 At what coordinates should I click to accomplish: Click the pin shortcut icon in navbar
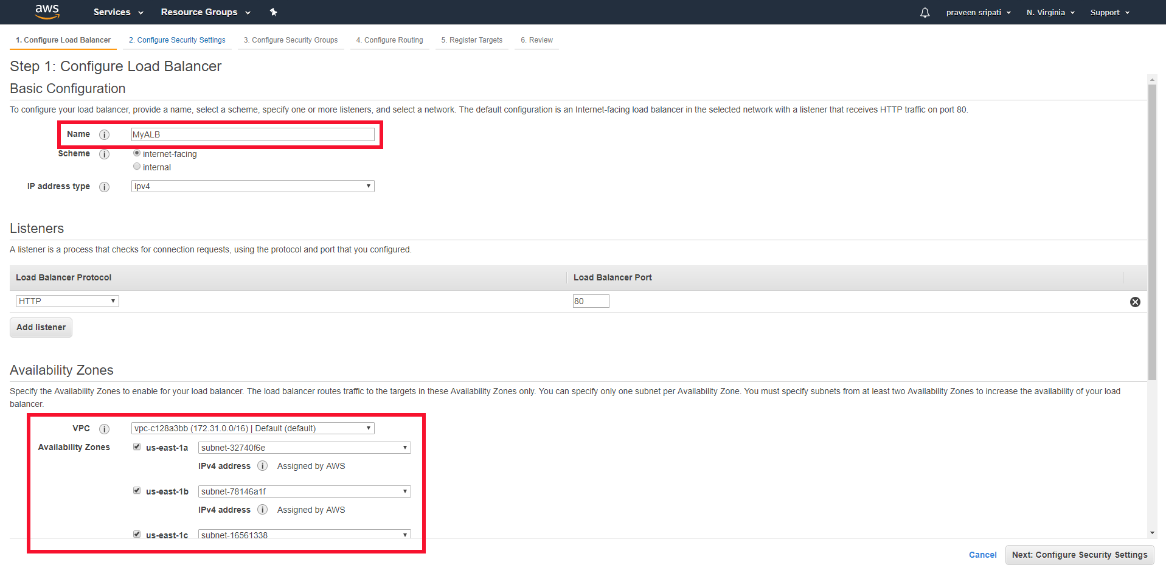[x=273, y=12]
